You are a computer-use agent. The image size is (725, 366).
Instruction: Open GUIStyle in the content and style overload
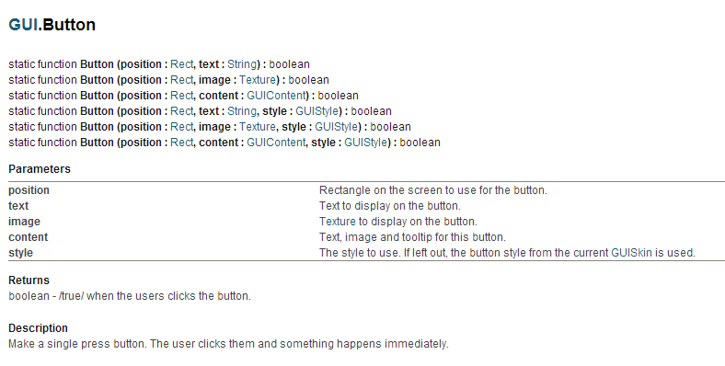point(366,143)
